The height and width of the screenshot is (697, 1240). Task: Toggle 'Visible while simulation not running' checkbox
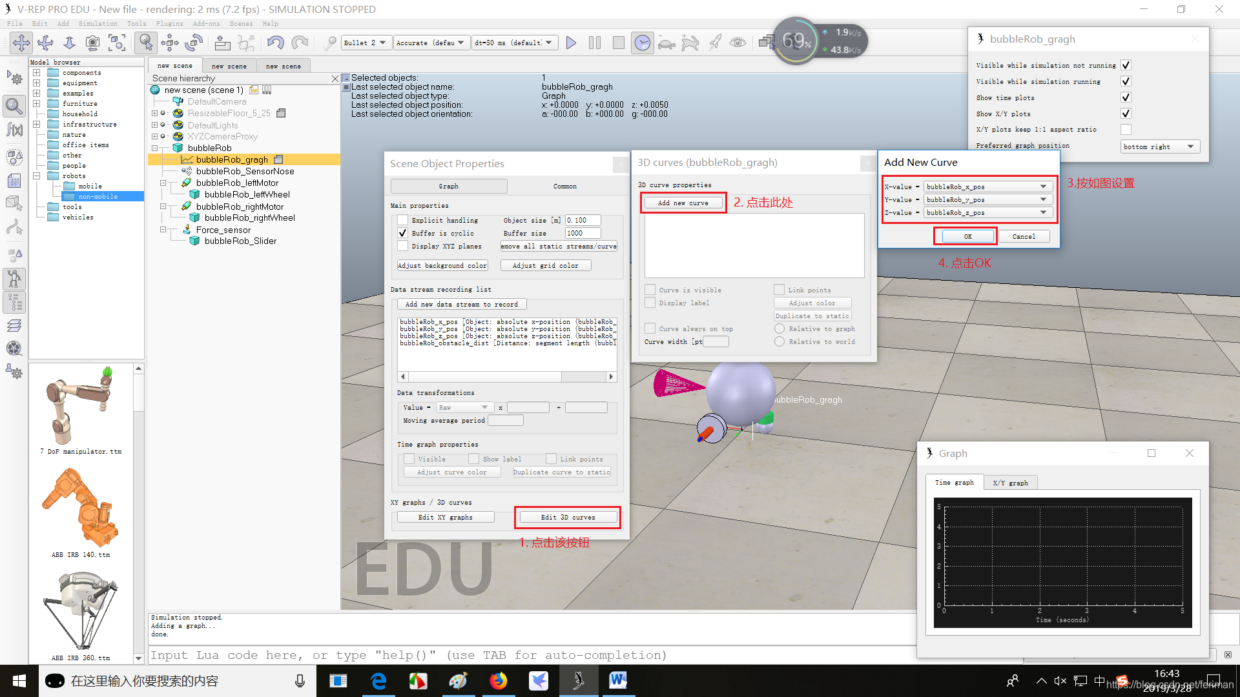point(1127,65)
